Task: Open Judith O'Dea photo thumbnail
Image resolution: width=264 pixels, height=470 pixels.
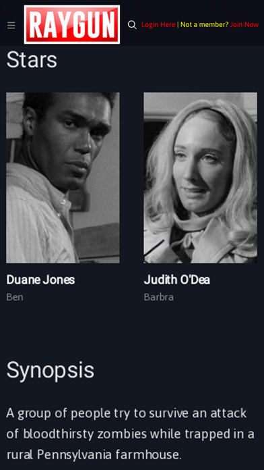Action: pyautogui.click(x=200, y=178)
